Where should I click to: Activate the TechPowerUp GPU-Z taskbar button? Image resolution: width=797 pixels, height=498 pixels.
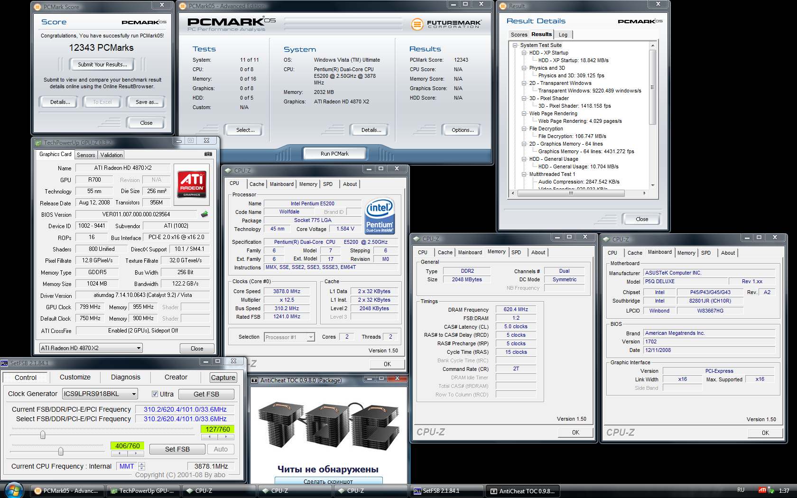point(143,491)
